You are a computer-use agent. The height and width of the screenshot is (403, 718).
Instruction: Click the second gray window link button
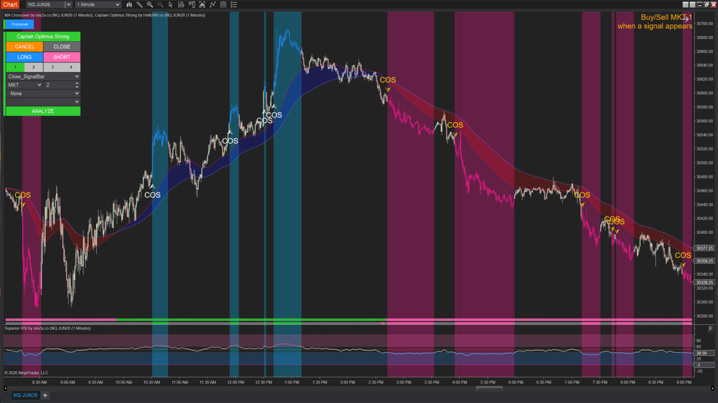[693, 4]
